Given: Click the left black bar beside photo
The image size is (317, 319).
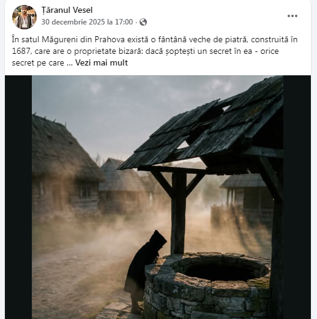Looking at the screenshot, I should click(18, 197).
